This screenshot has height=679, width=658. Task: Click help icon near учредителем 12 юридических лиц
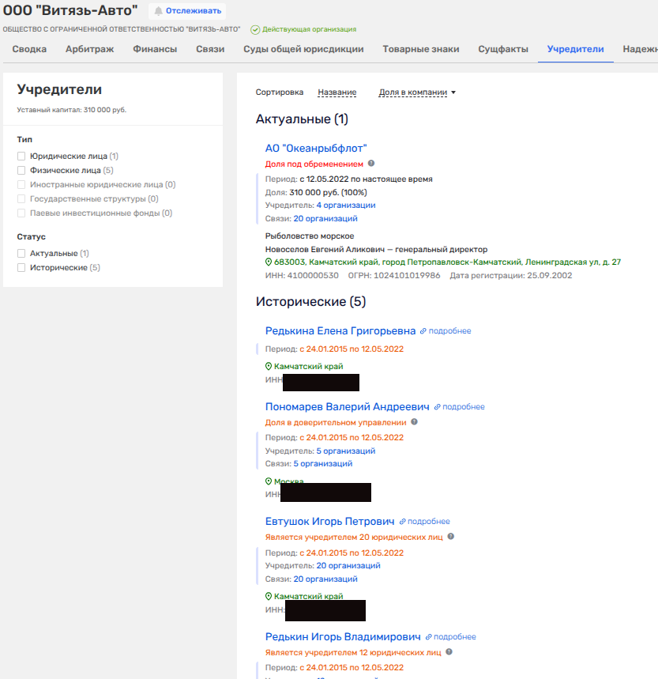[449, 652]
